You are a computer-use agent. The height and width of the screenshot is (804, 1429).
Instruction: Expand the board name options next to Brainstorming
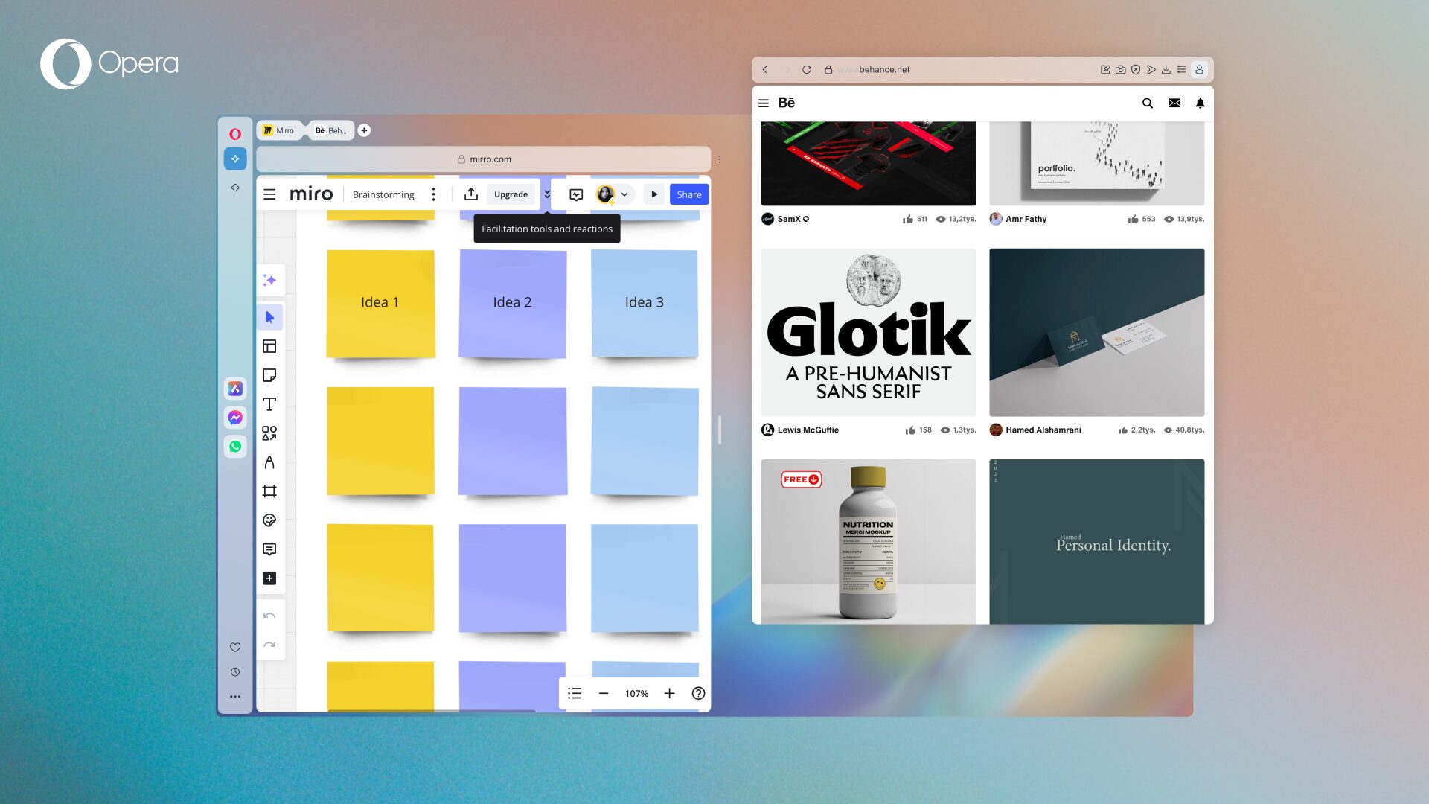pos(433,194)
